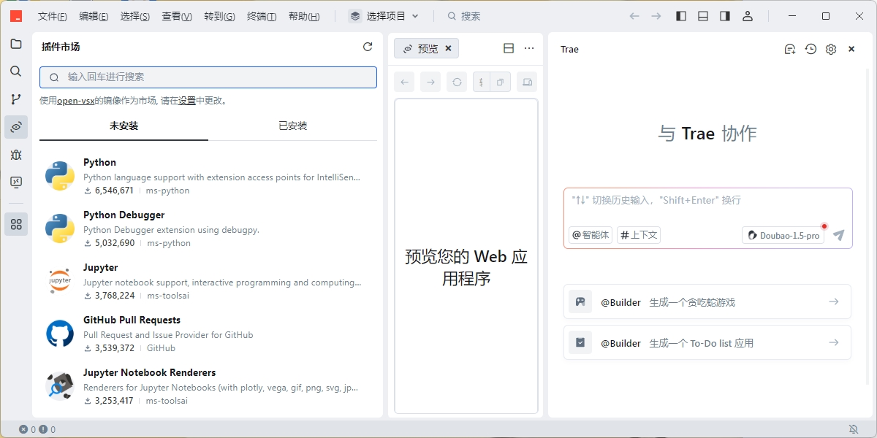Refresh the plugin marketplace list

[x=368, y=47]
